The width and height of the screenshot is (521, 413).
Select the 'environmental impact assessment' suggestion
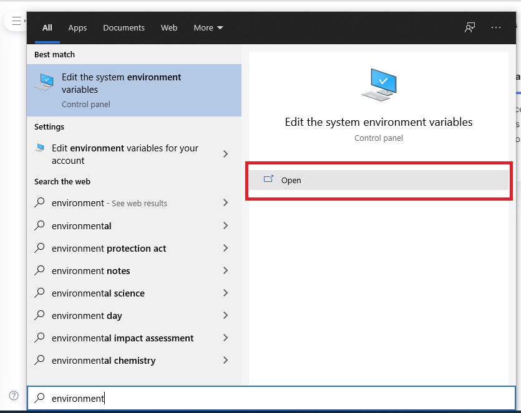(x=134, y=338)
